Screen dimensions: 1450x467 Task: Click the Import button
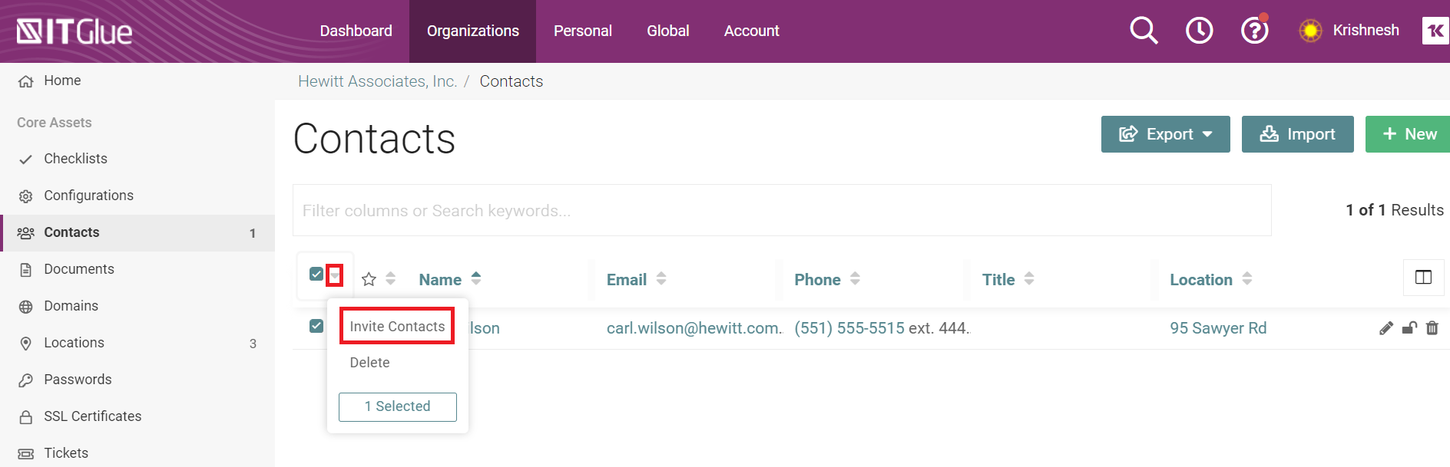coord(1297,134)
